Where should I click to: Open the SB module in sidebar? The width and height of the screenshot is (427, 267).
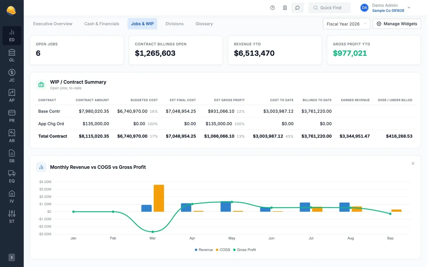pyautogui.click(x=12, y=157)
